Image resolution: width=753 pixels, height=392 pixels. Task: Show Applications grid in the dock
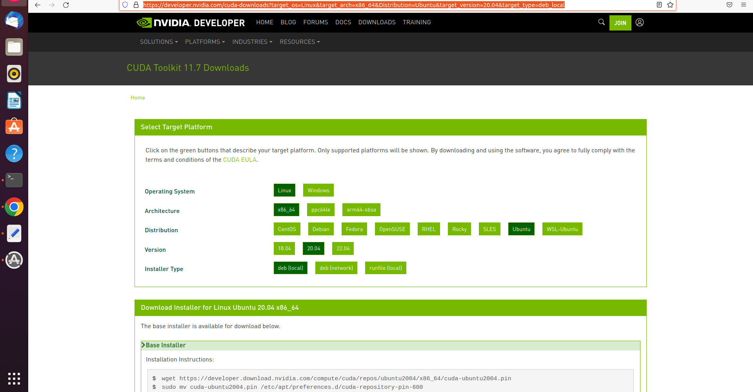pos(14,379)
